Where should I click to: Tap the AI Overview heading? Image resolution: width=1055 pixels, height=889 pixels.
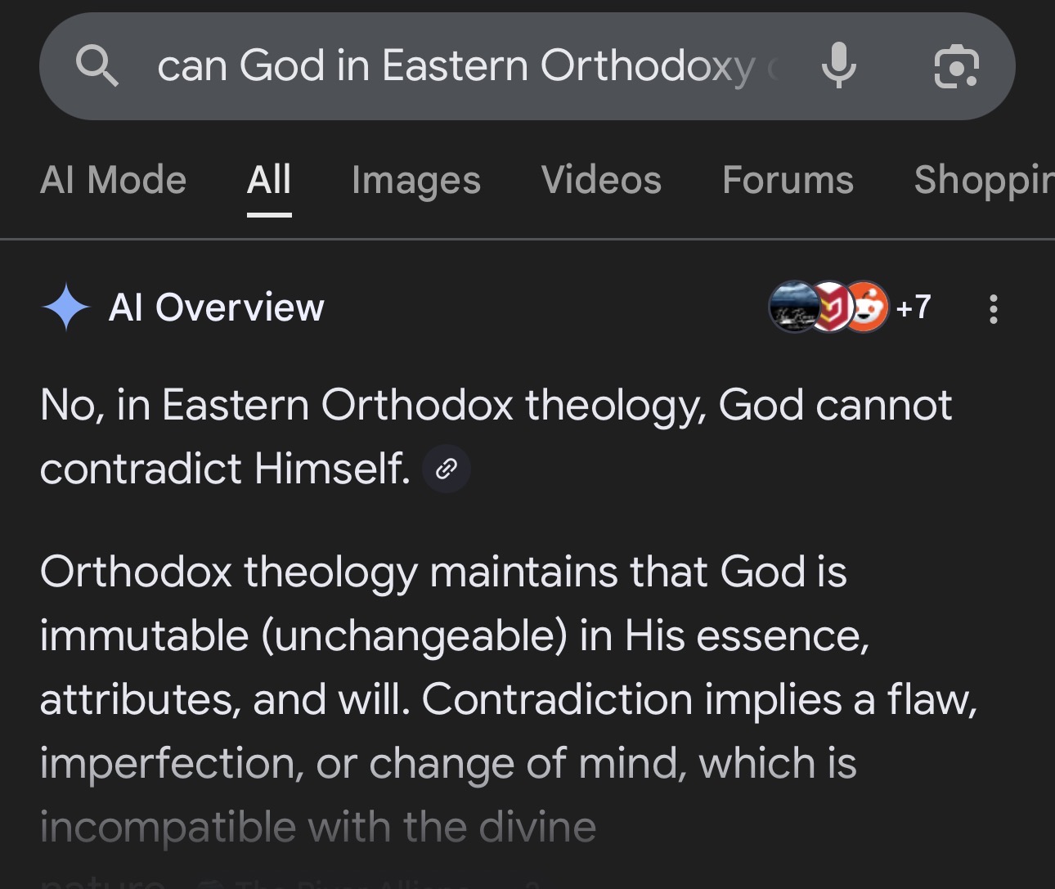(217, 308)
